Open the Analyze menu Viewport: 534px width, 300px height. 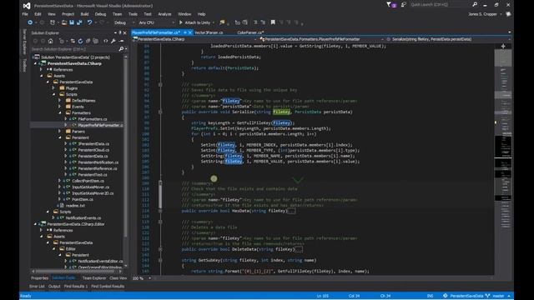164,14
